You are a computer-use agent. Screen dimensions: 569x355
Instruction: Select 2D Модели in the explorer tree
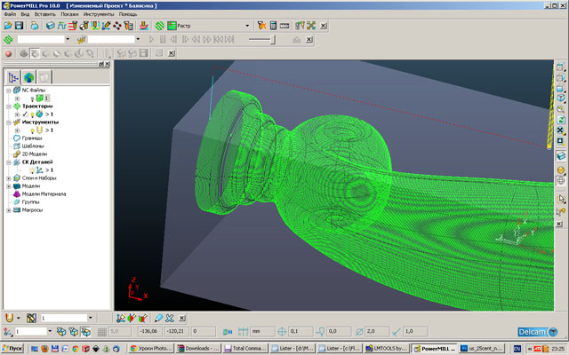35,154
